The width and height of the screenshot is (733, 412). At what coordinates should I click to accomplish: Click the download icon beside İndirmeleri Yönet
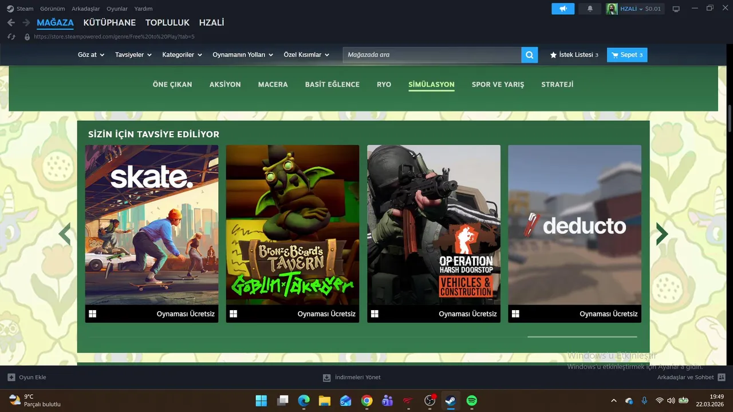coord(327,377)
